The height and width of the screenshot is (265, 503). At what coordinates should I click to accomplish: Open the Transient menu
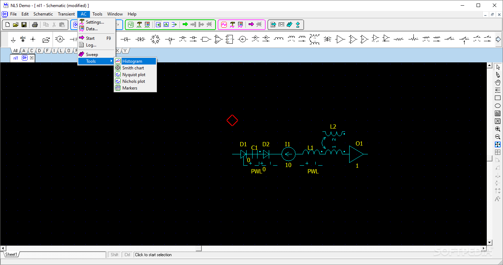click(x=66, y=14)
